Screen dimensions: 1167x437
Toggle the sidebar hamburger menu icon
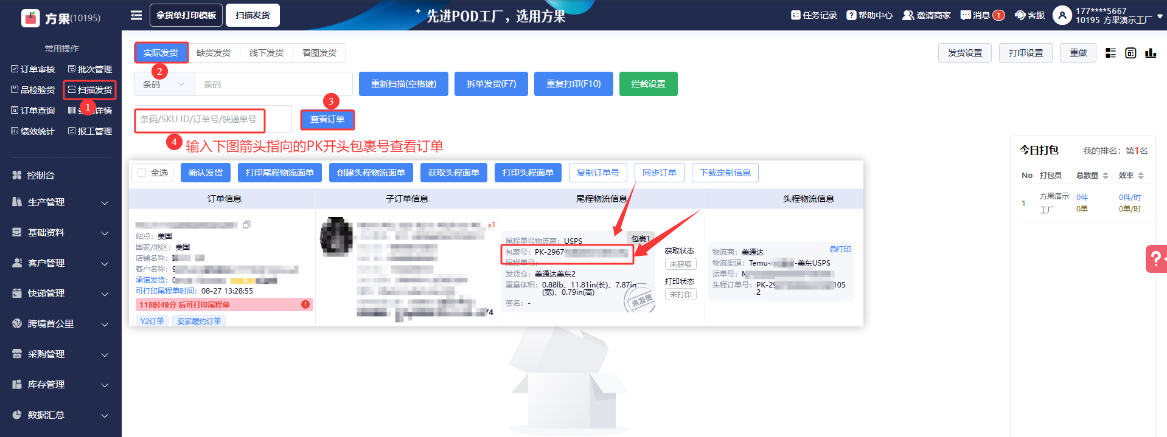pos(136,15)
